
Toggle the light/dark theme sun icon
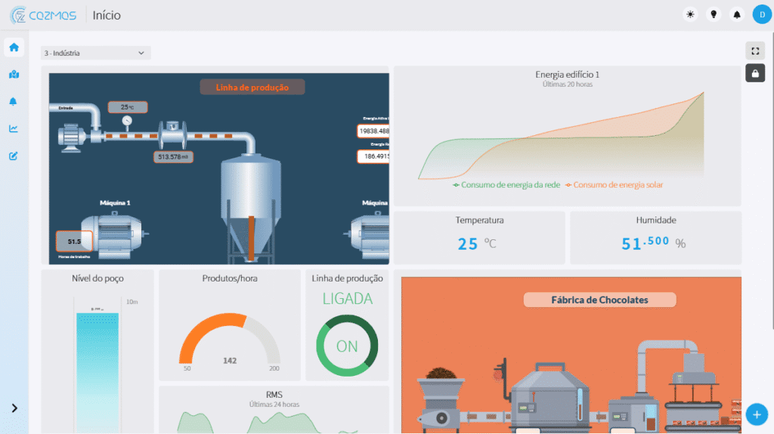689,15
